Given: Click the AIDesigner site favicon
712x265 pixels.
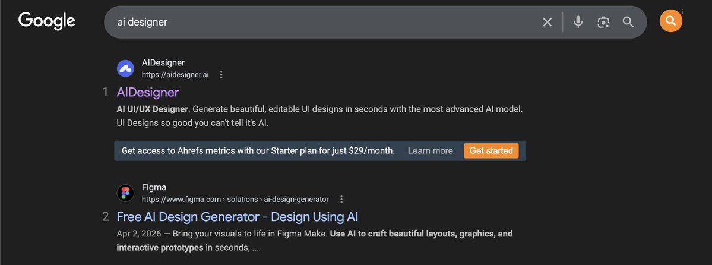Looking at the screenshot, I should [125, 69].
